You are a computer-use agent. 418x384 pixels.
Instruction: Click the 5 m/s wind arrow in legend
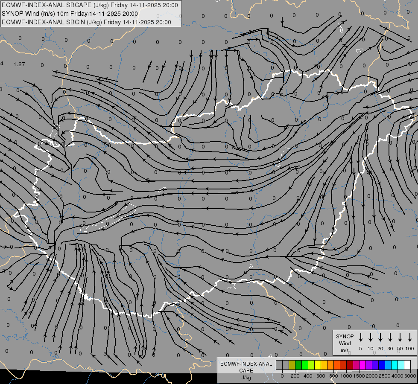pos(360,337)
